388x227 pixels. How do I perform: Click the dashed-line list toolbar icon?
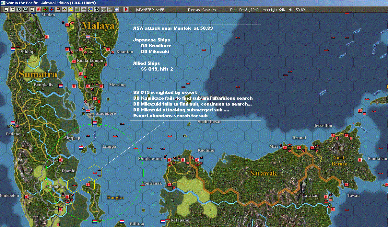coord(110,9)
